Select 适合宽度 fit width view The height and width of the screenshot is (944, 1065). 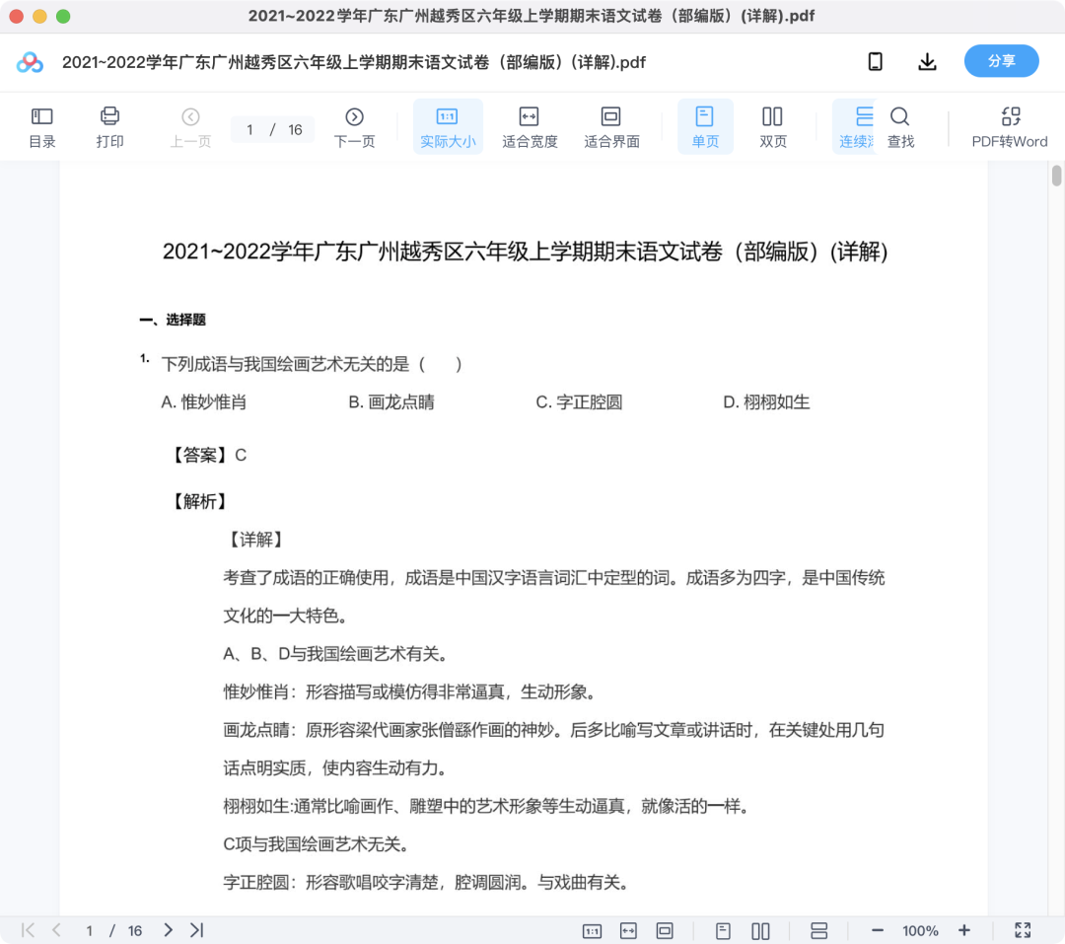point(530,127)
